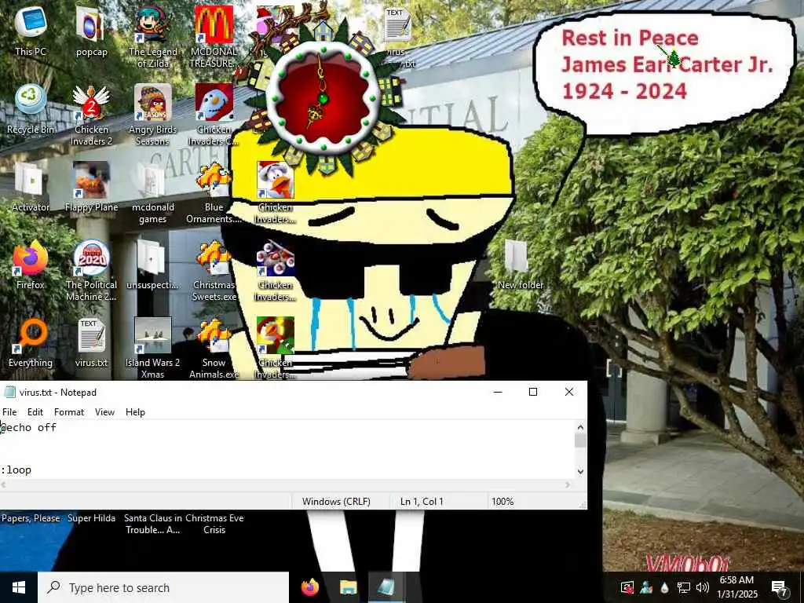
Task: Open the This PC desktop icon
Action: point(31,30)
